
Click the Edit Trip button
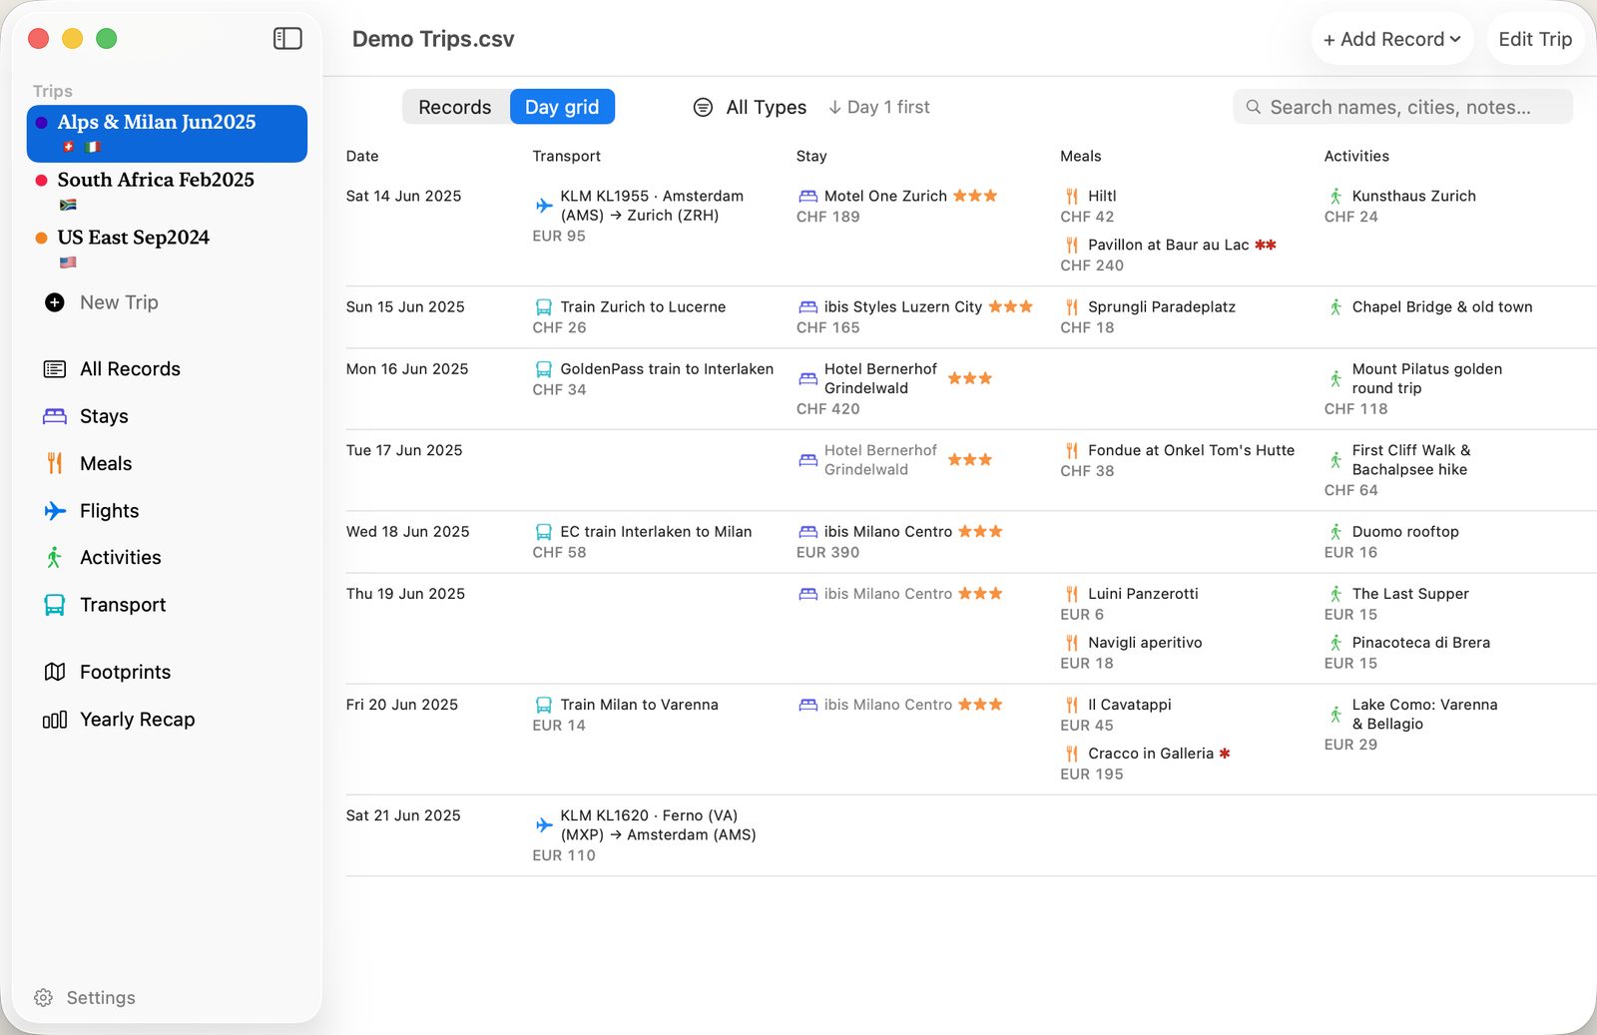(x=1535, y=39)
